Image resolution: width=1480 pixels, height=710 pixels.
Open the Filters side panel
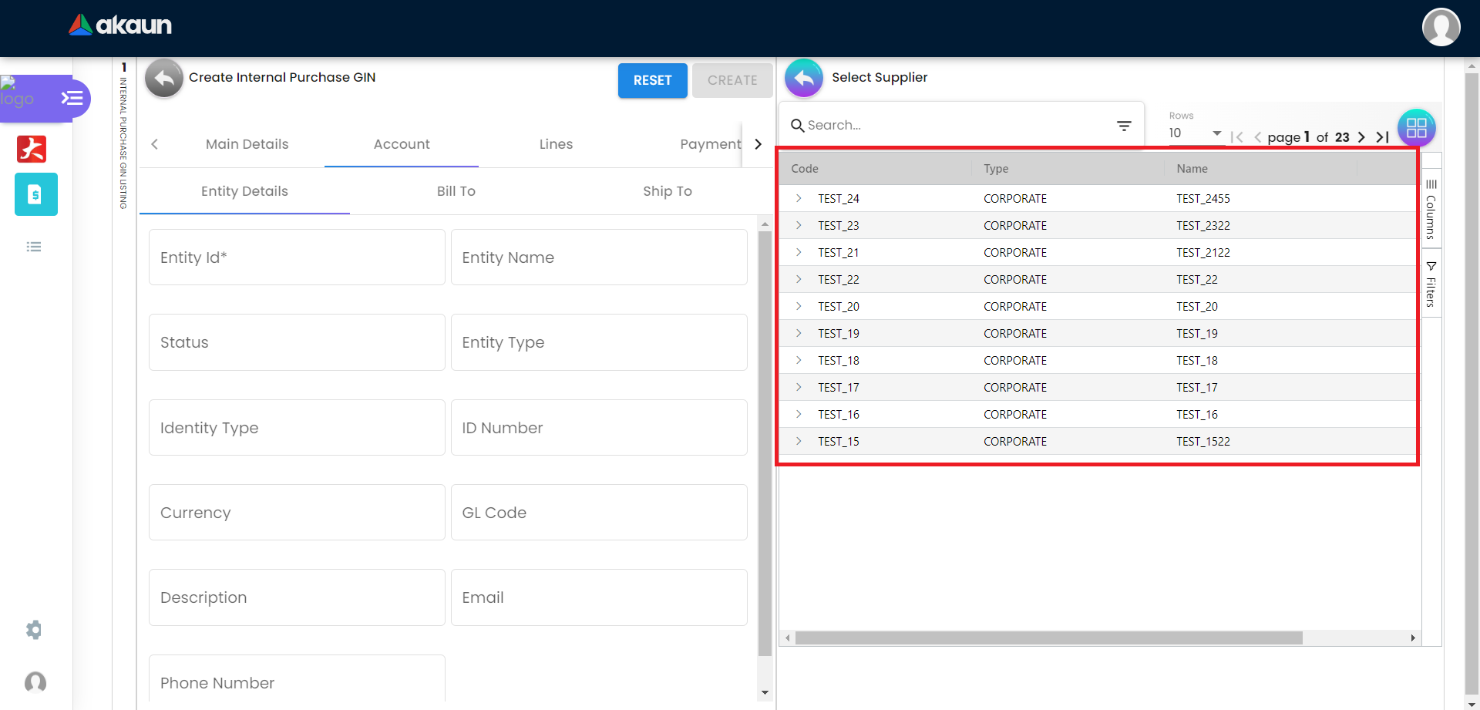point(1431,284)
